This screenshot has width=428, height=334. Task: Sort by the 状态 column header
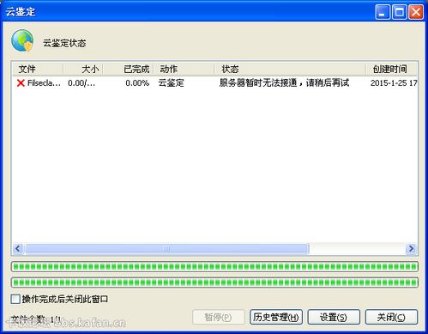point(291,69)
